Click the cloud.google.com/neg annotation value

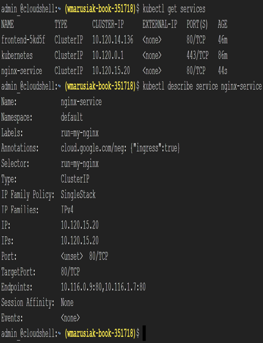[x=120, y=148]
